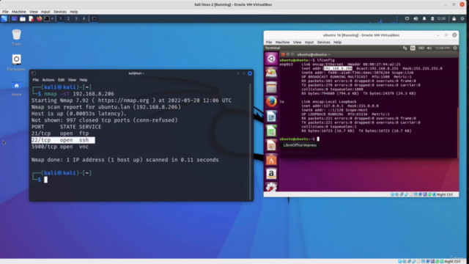Click the battery indicator in Kali tray
Screen dimensions: 469x264
pos(432,18)
